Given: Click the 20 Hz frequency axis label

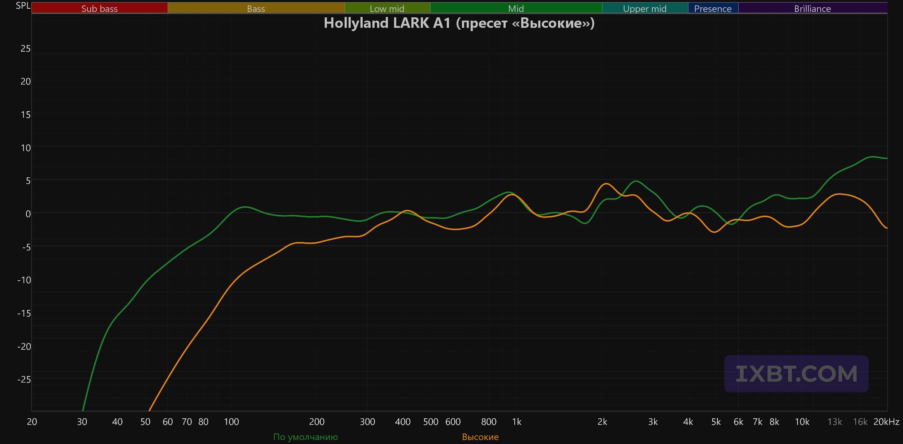Looking at the screenshot, I should (x=32, y=422).
